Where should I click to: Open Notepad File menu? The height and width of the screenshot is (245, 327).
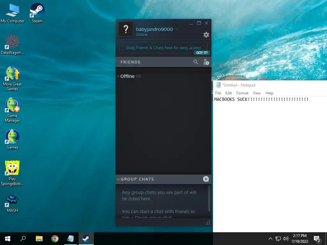pos(218,93)
